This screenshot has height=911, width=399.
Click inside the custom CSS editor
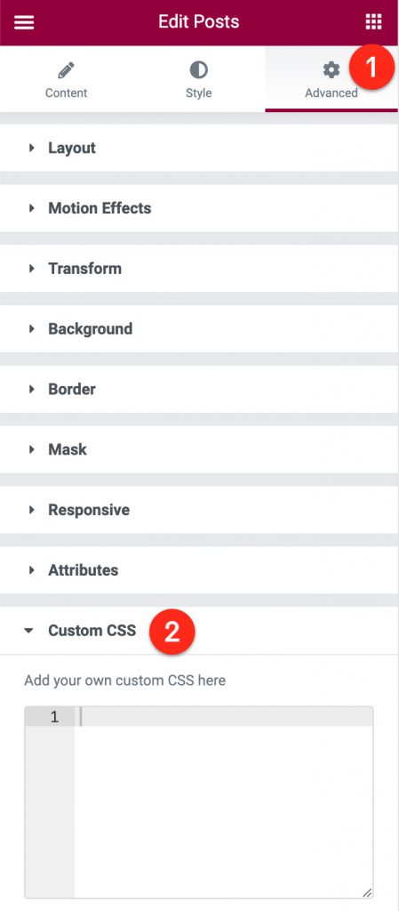click(224, 802)
